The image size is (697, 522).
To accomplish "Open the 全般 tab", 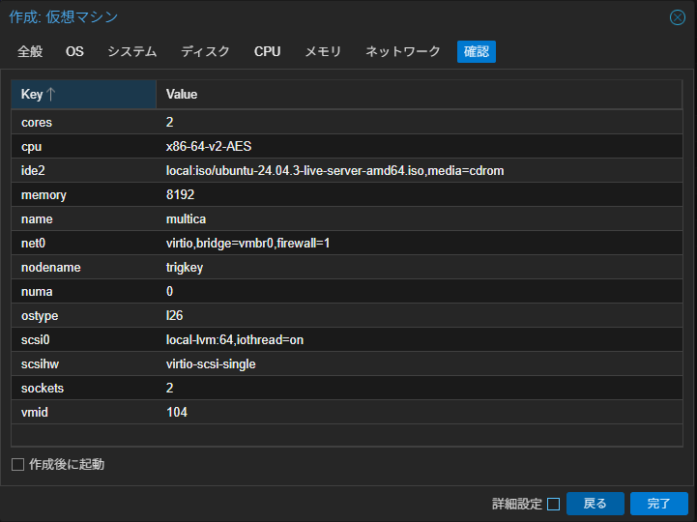I will tap(30, 51).
